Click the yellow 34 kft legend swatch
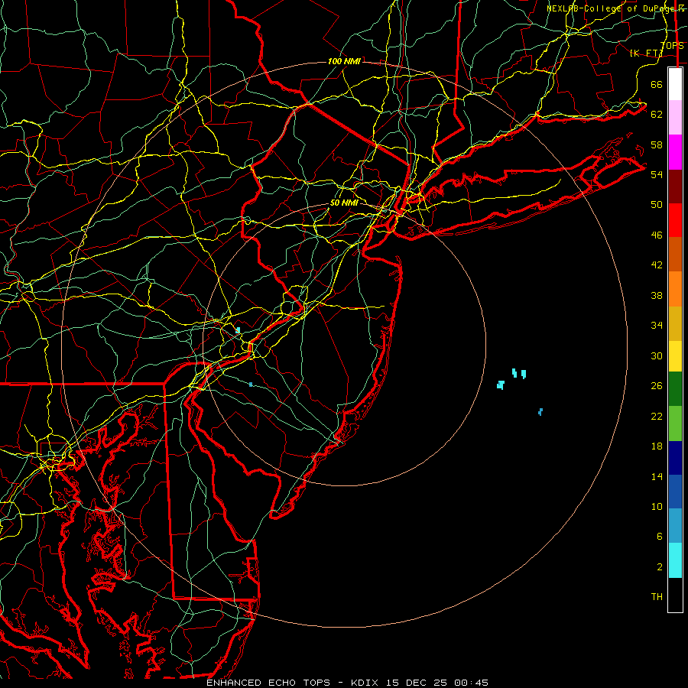Screen dimensions: 688x688 675,355
